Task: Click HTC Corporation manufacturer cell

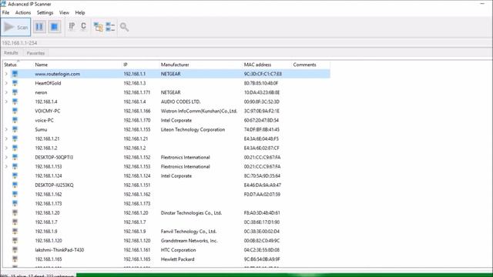Action: [x=178, y=250]
